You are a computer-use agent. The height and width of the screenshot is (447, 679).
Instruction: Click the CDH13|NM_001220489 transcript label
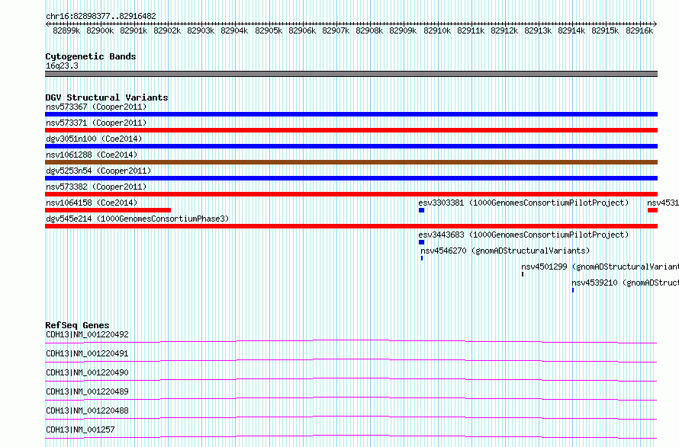87,391
